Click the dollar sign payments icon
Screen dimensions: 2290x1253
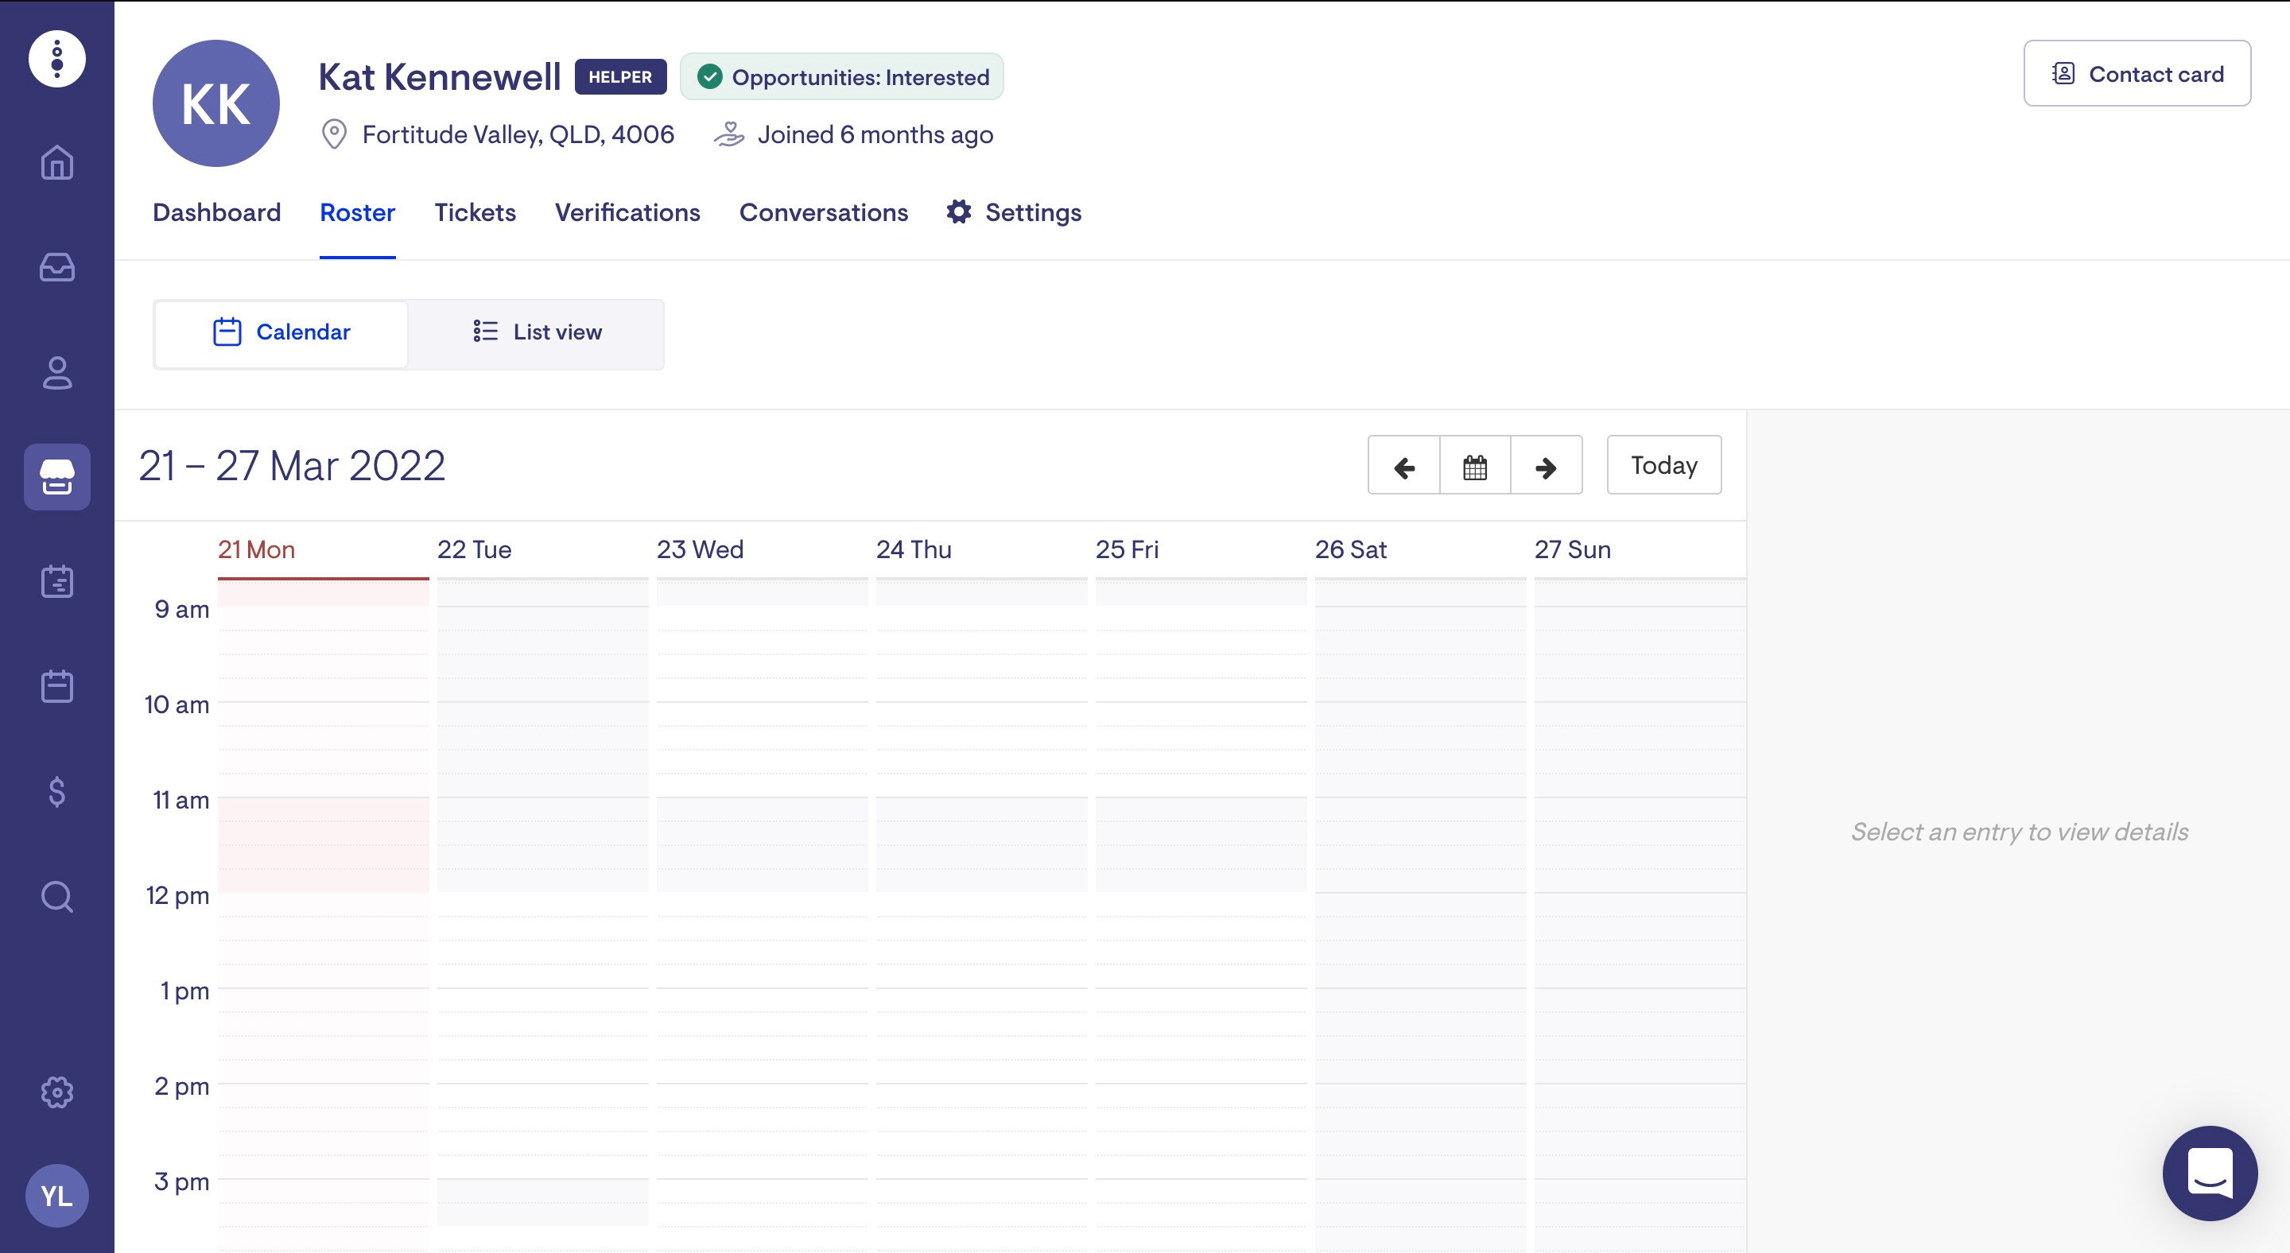[57, 792]
